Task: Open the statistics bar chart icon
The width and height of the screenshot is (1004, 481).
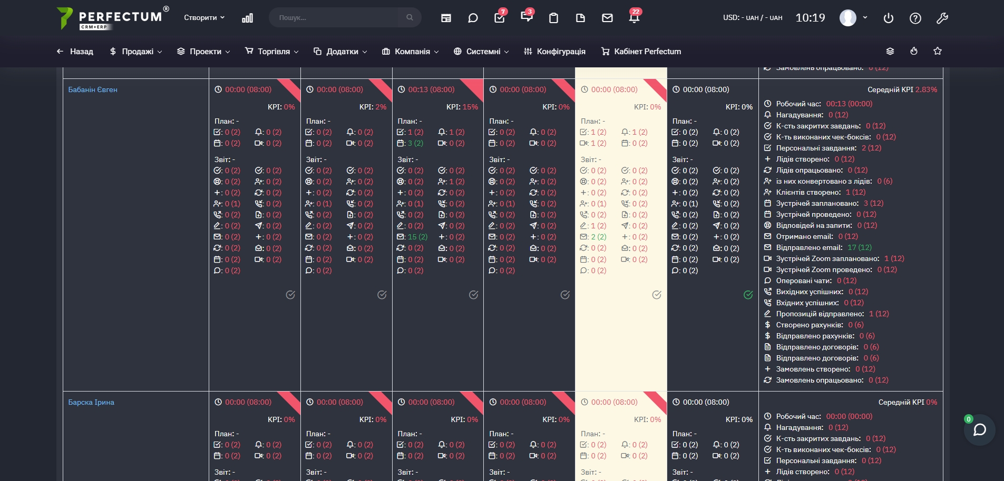Action: coord(247,18)
